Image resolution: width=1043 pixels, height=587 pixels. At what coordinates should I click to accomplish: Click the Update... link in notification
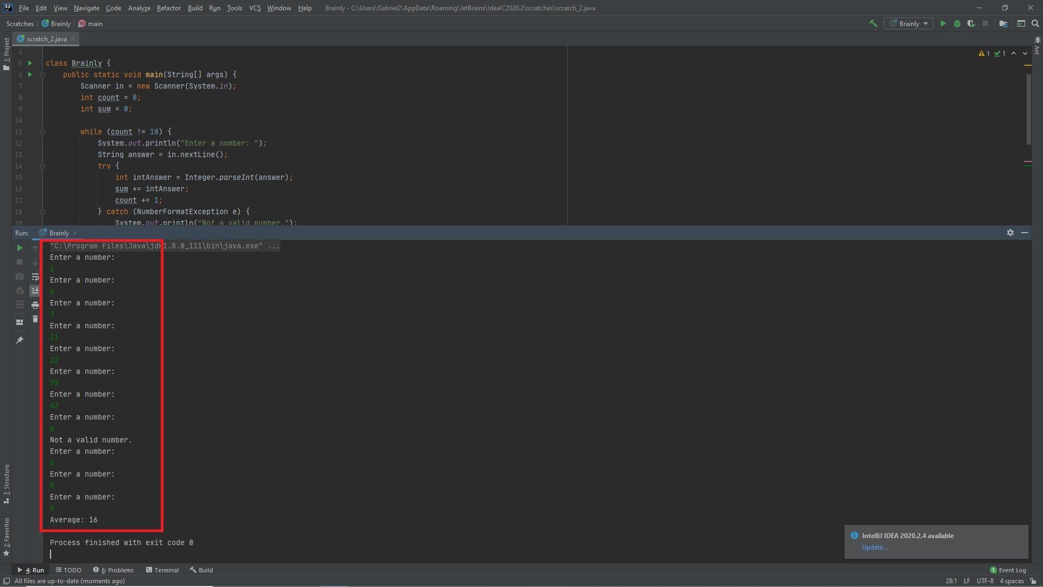874,547
